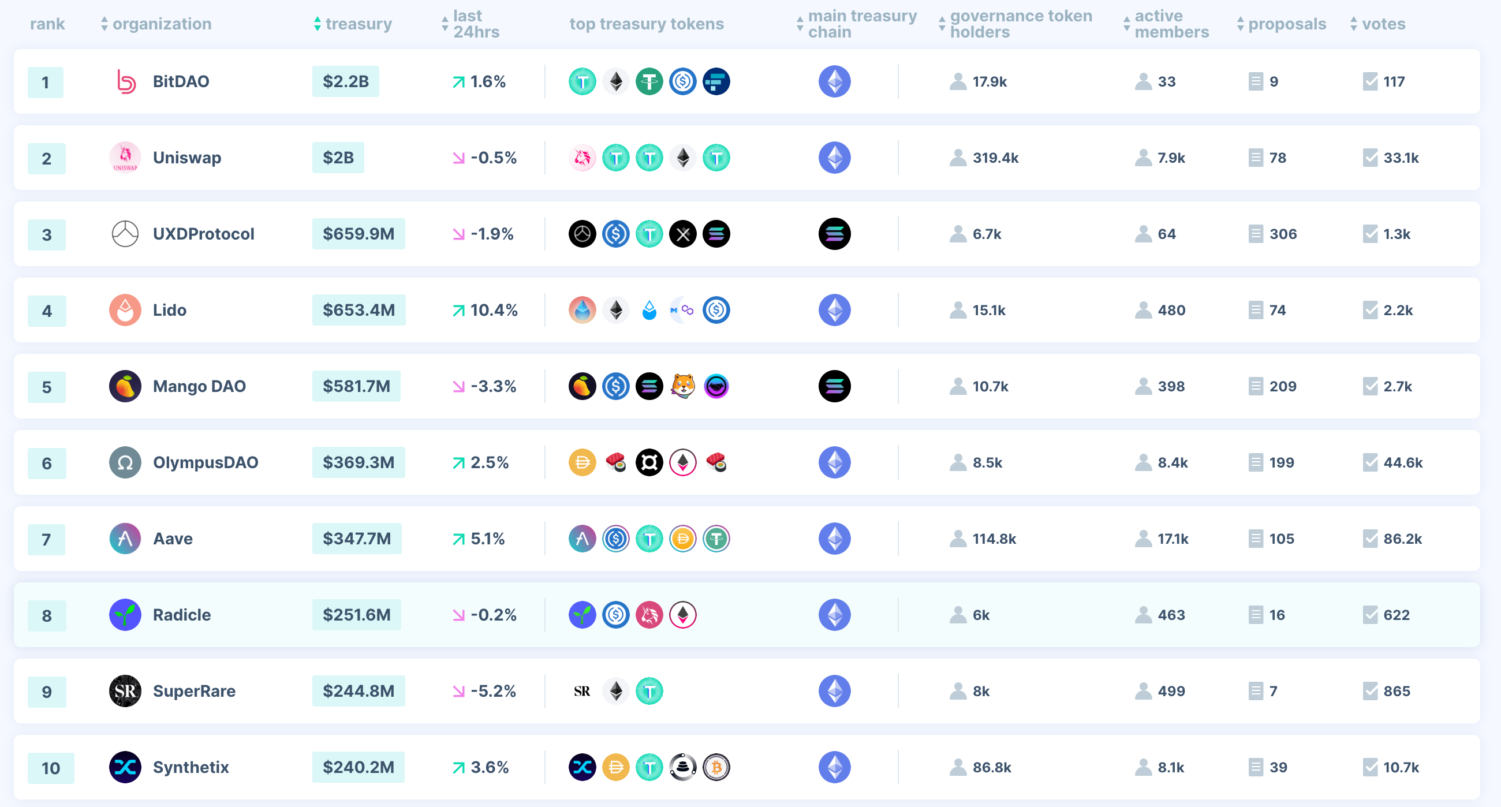1501x807 pixels.
Task: Click the blue water drop token in Lido row
Action: (x=649, y=310)
